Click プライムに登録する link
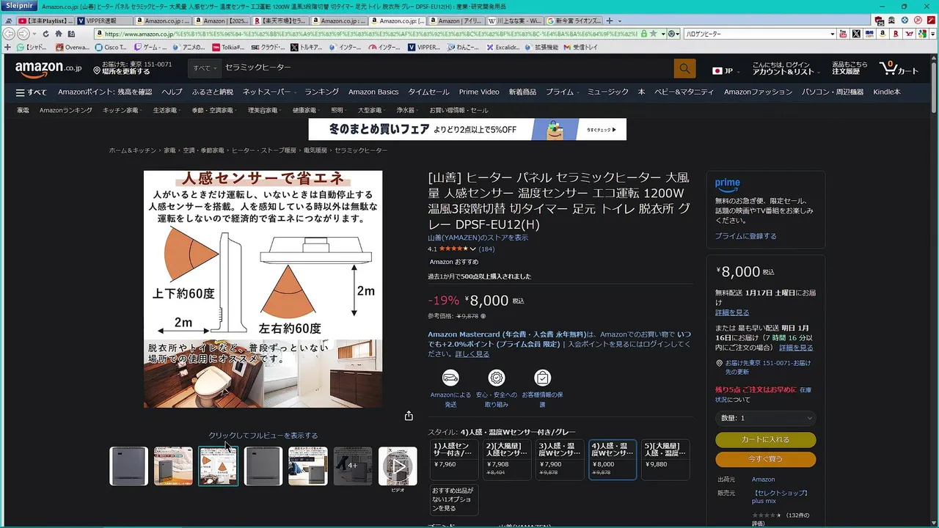 [x=745, y=236]
